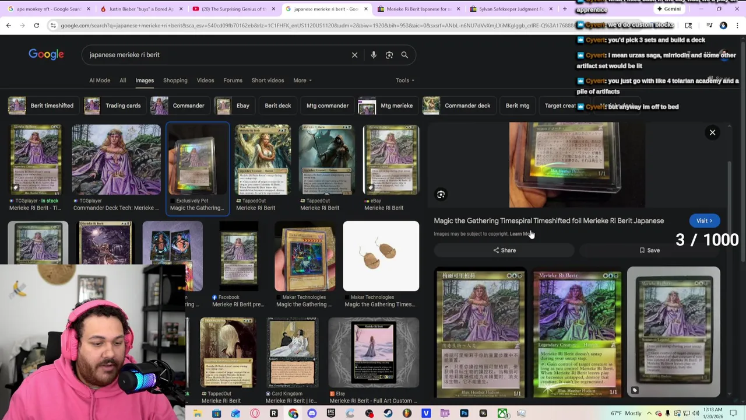
Task: Share the selected image
Action: coord(504,250)
